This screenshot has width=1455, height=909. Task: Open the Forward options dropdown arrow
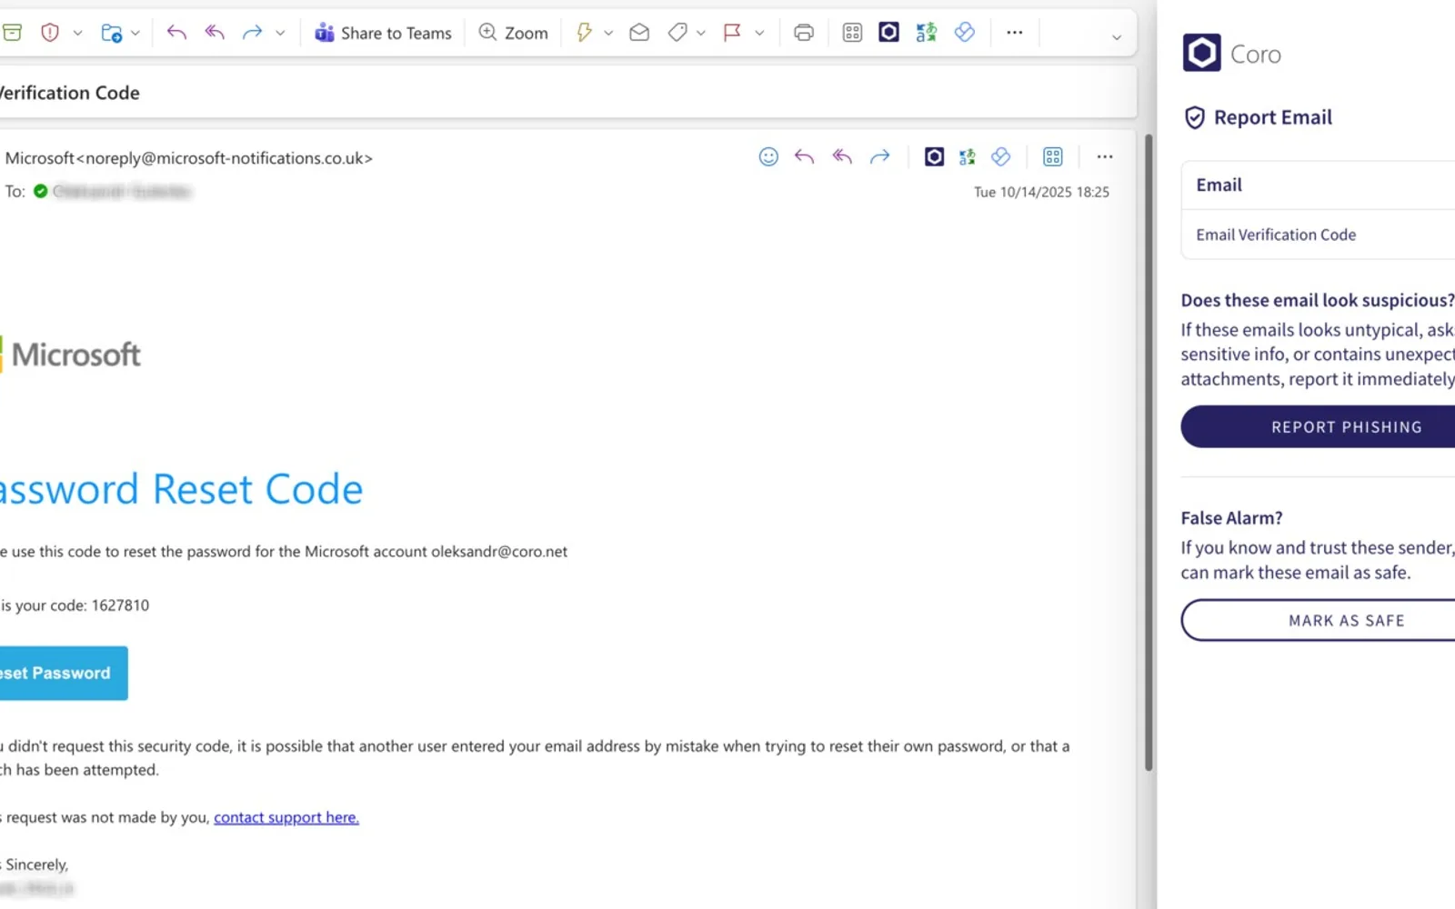point(280,34)
